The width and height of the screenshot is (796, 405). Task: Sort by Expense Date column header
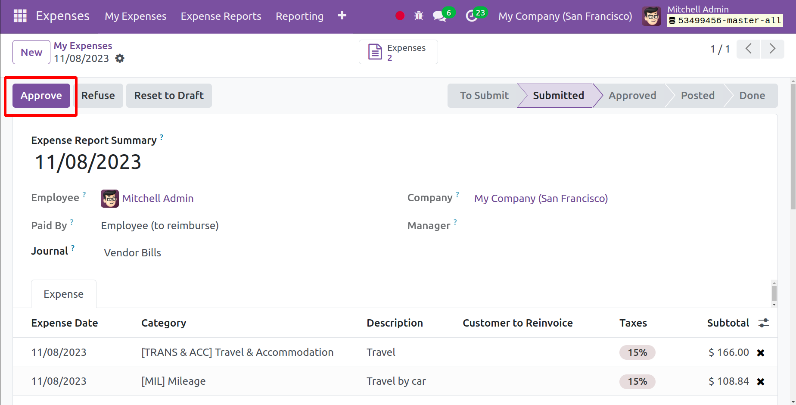tap(65, 323)
